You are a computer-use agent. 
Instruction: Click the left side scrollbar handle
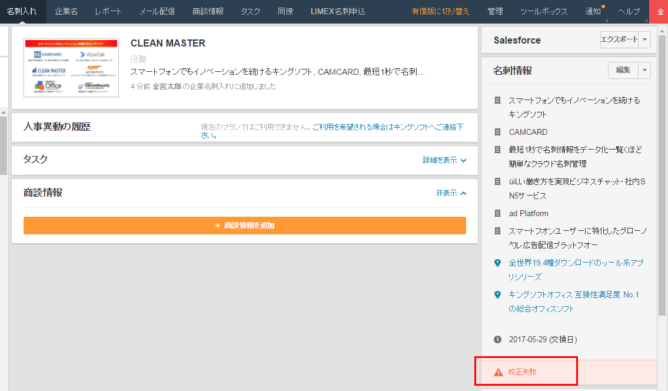(x=4, y=145)
